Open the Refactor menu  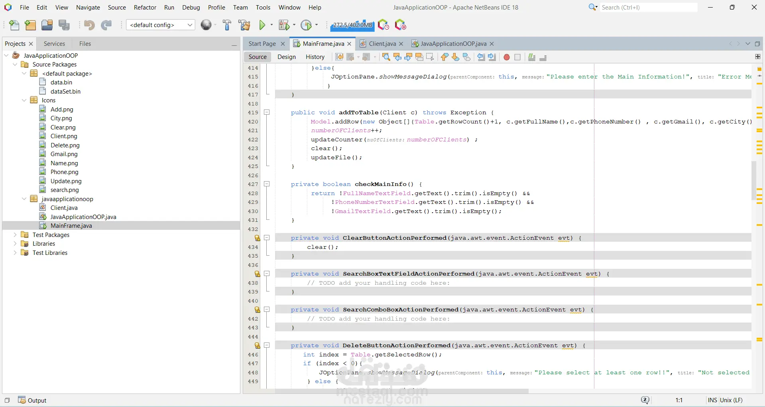145,8
